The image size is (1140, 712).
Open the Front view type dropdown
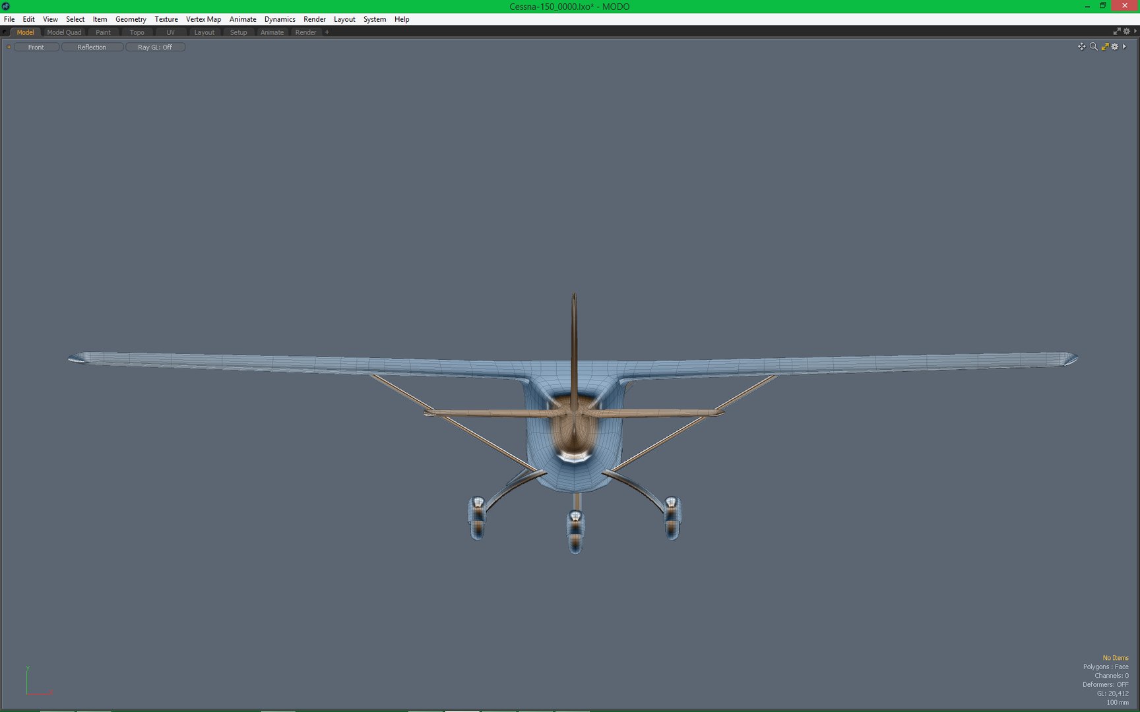pyautogui.click(x=36, y=47)
